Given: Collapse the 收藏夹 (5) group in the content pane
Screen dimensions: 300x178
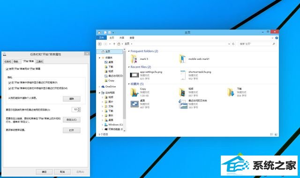Looking at the screenshot, I should [129, 84].
